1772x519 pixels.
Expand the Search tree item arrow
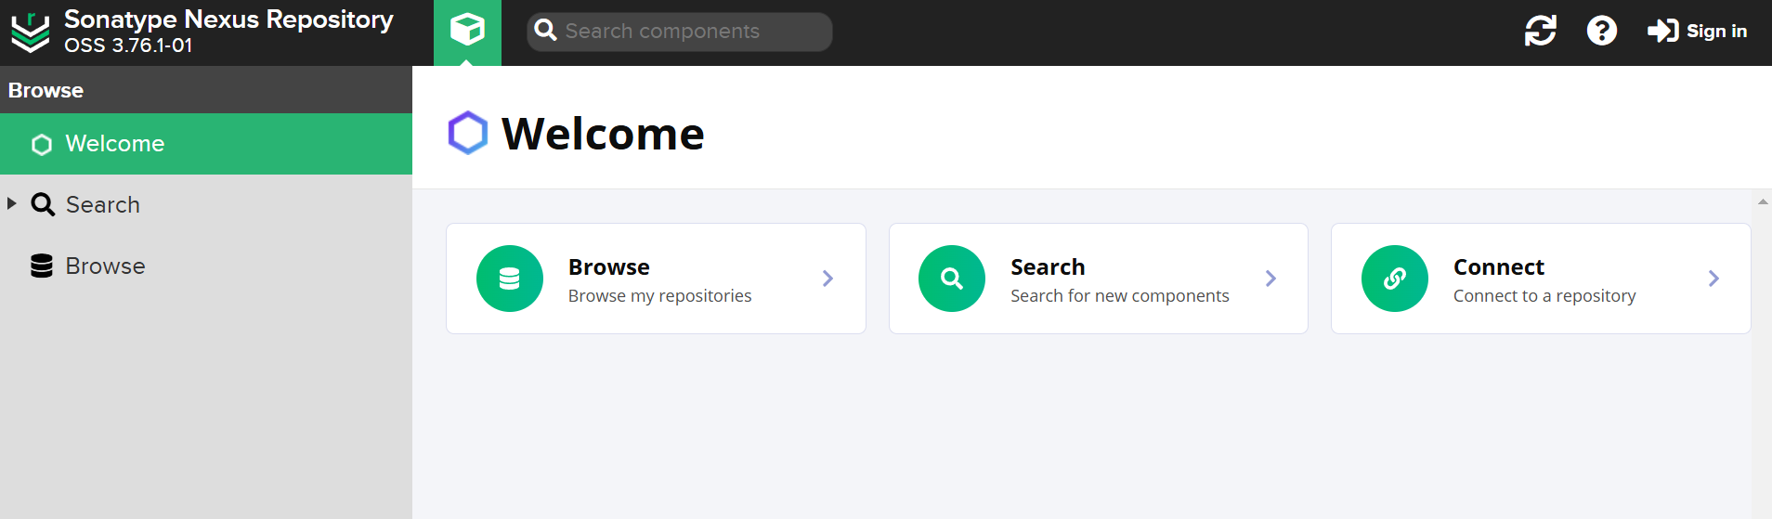12,203
